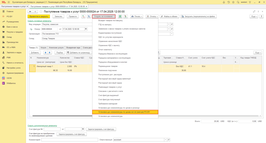Click the Wildberries sidebar icon
Viewport: 266px width, 143px height.
pos(3,83)
